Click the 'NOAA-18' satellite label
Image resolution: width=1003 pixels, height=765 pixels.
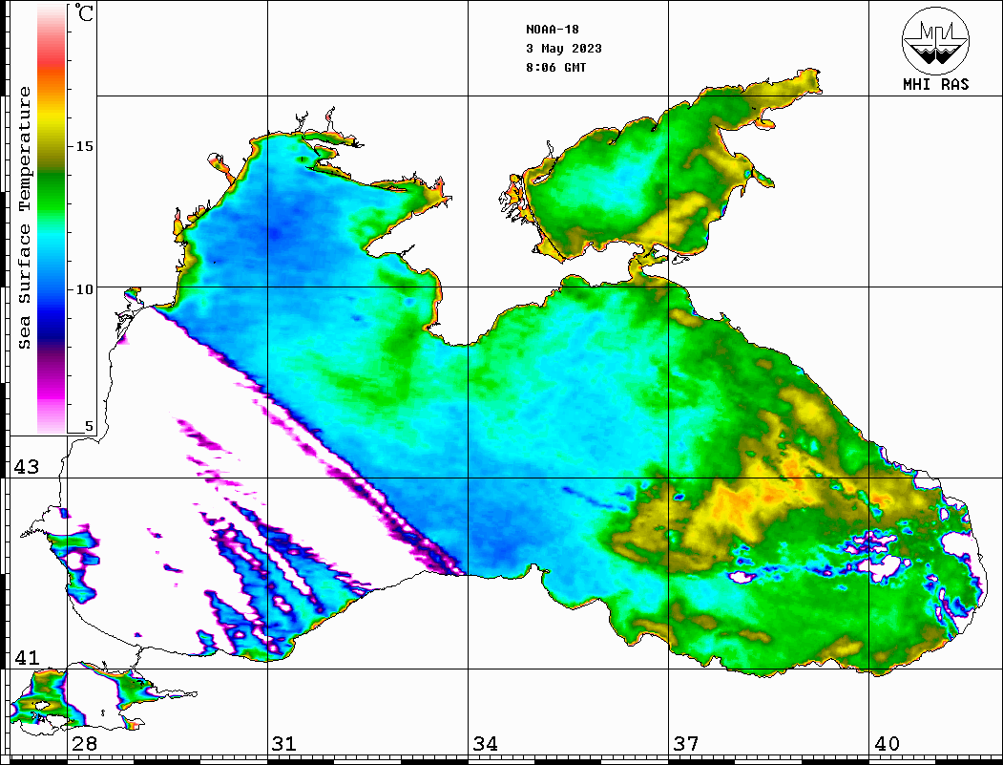(x=553, y=30)
